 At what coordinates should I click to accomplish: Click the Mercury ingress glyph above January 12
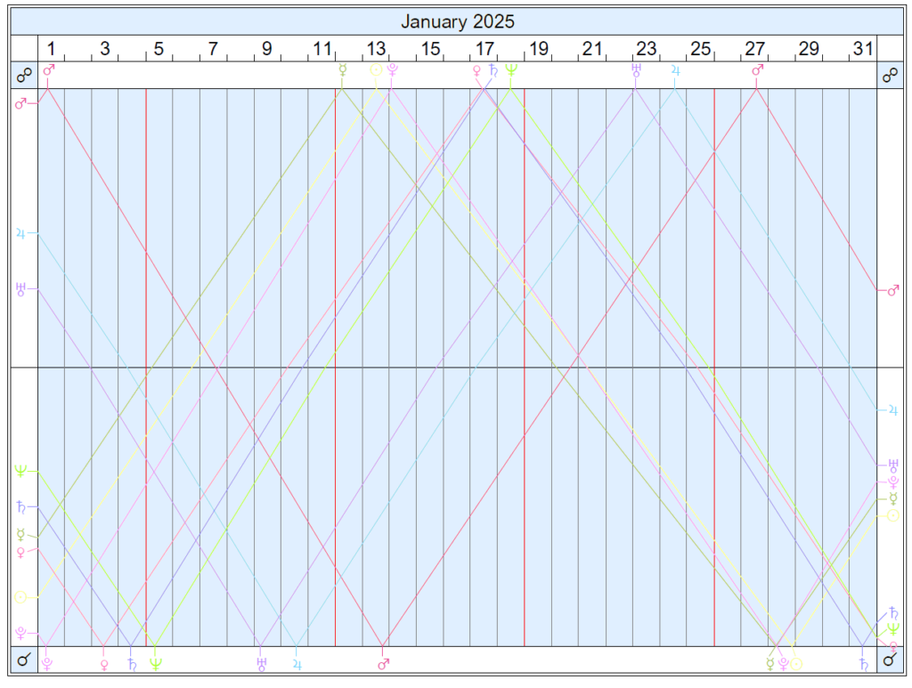341,68
